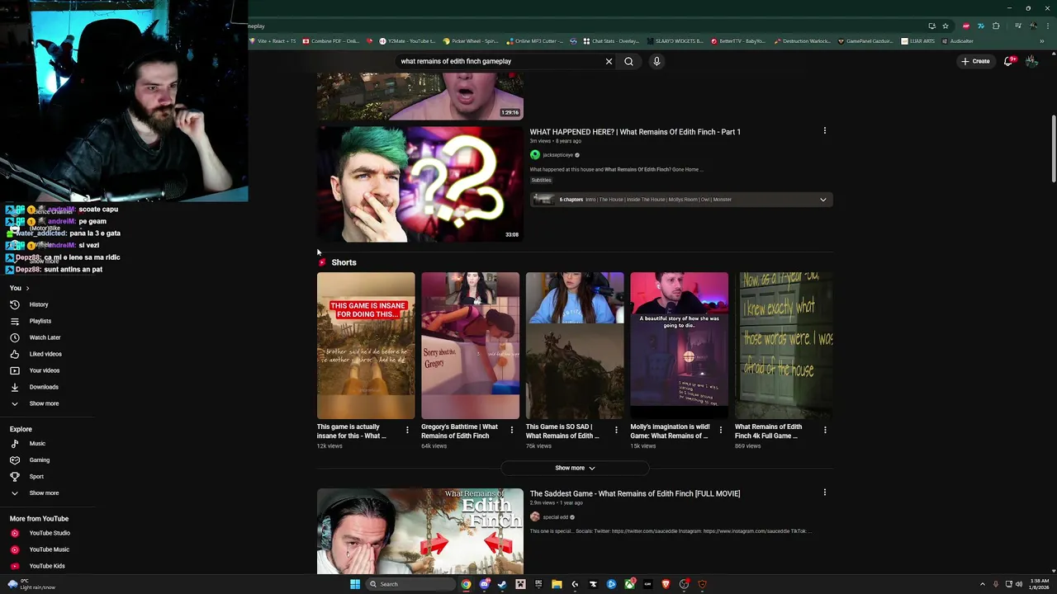Open YouTube Studio link
The height and width of the screenshot is (594, 1057).
pos(50,533)
